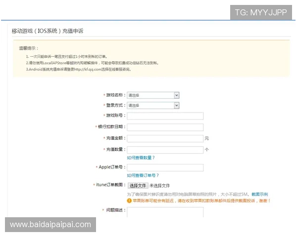Open the 截图示例 link
The height and width of the screenshot is (237, 297).
pos(260,194)
